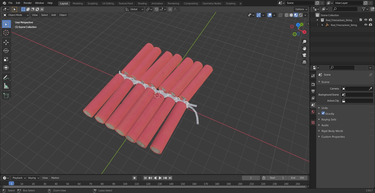Image resolution: width=375 pixels, height=193 pixels.
Task: Open the View Layer properties tab
Action: [313, 98]
